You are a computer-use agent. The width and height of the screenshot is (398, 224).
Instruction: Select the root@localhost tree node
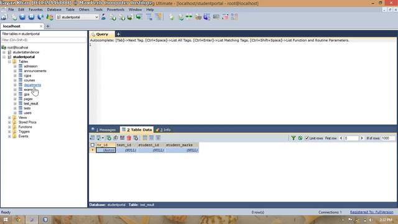17,47
